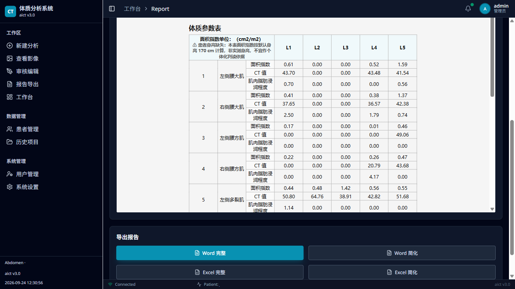Open the notification bell
515x289 pixels.
click(468, 9)
